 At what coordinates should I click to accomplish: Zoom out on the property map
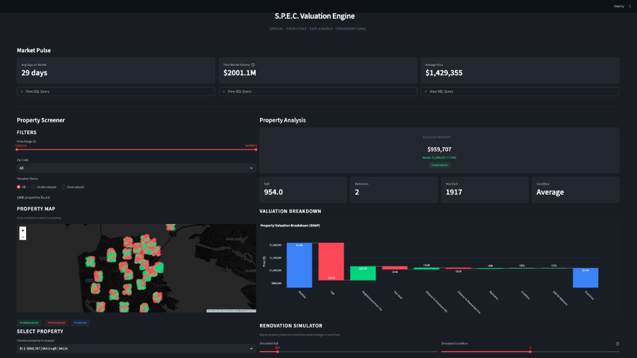(23, 236)
